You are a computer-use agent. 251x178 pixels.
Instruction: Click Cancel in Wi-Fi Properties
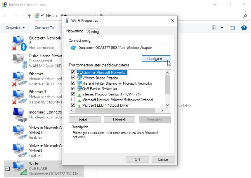click(x=163, y=159)
